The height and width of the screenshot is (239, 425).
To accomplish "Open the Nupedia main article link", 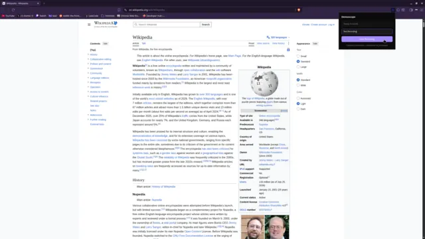I will point(157,200).
